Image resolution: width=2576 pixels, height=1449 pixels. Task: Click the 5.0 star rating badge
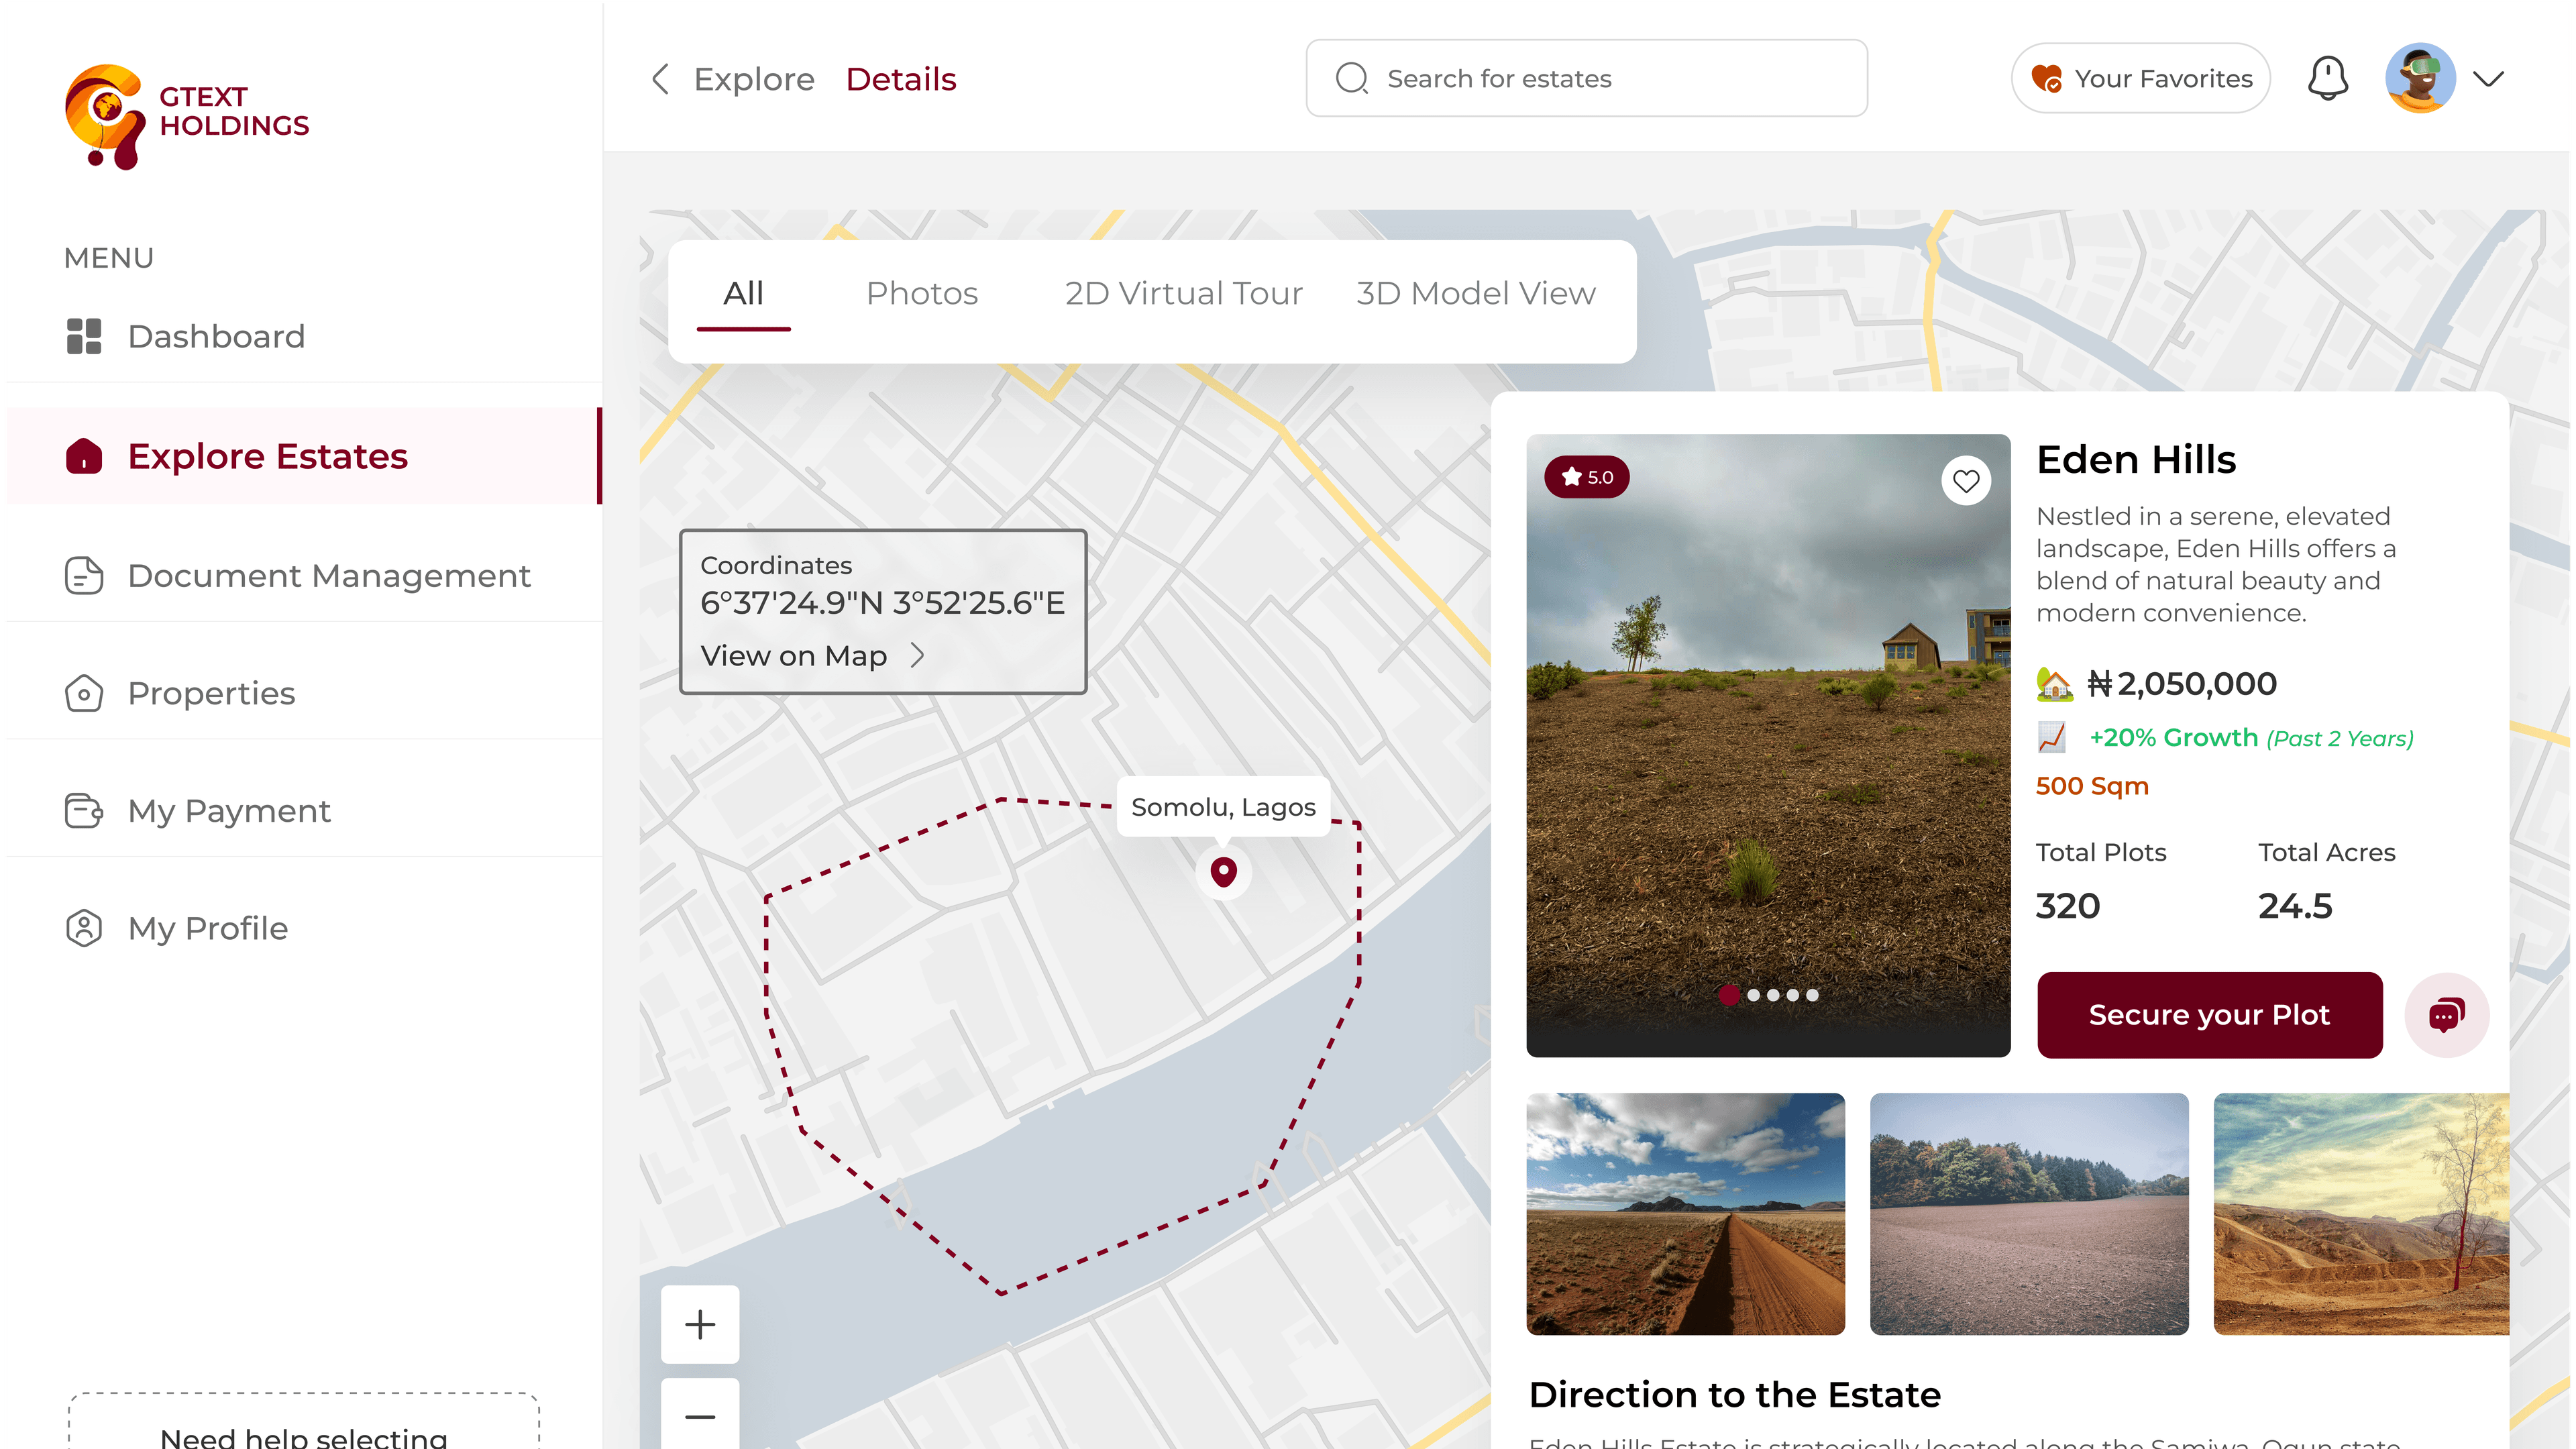(1587, 477)
